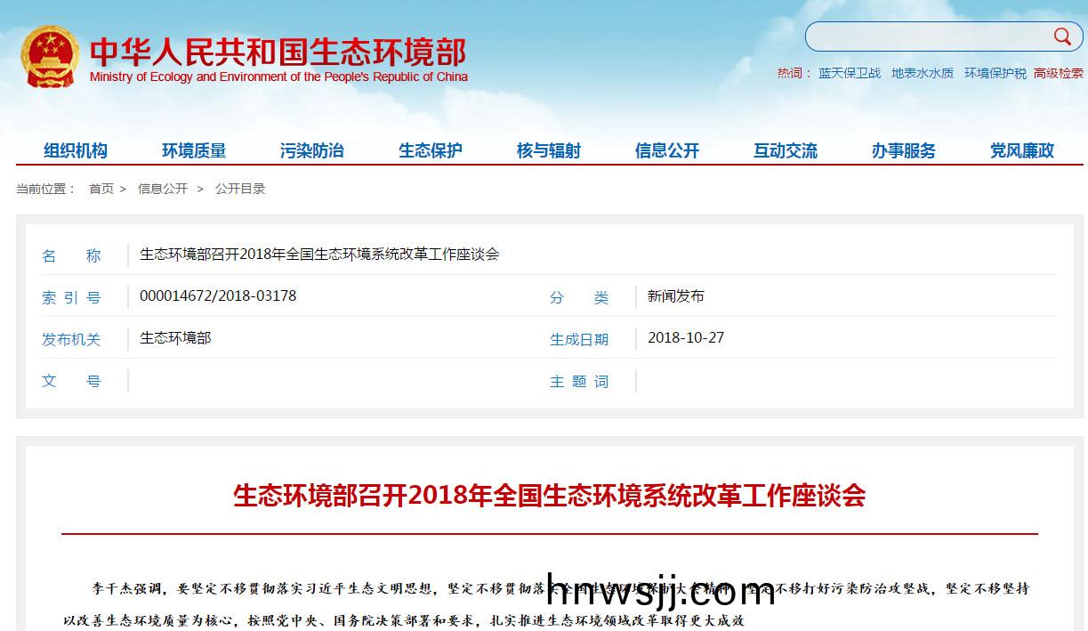Viewport: 1088px width, 631px height.
Task: Click 公开目录 in the breadcrumb
Action: 240,189
